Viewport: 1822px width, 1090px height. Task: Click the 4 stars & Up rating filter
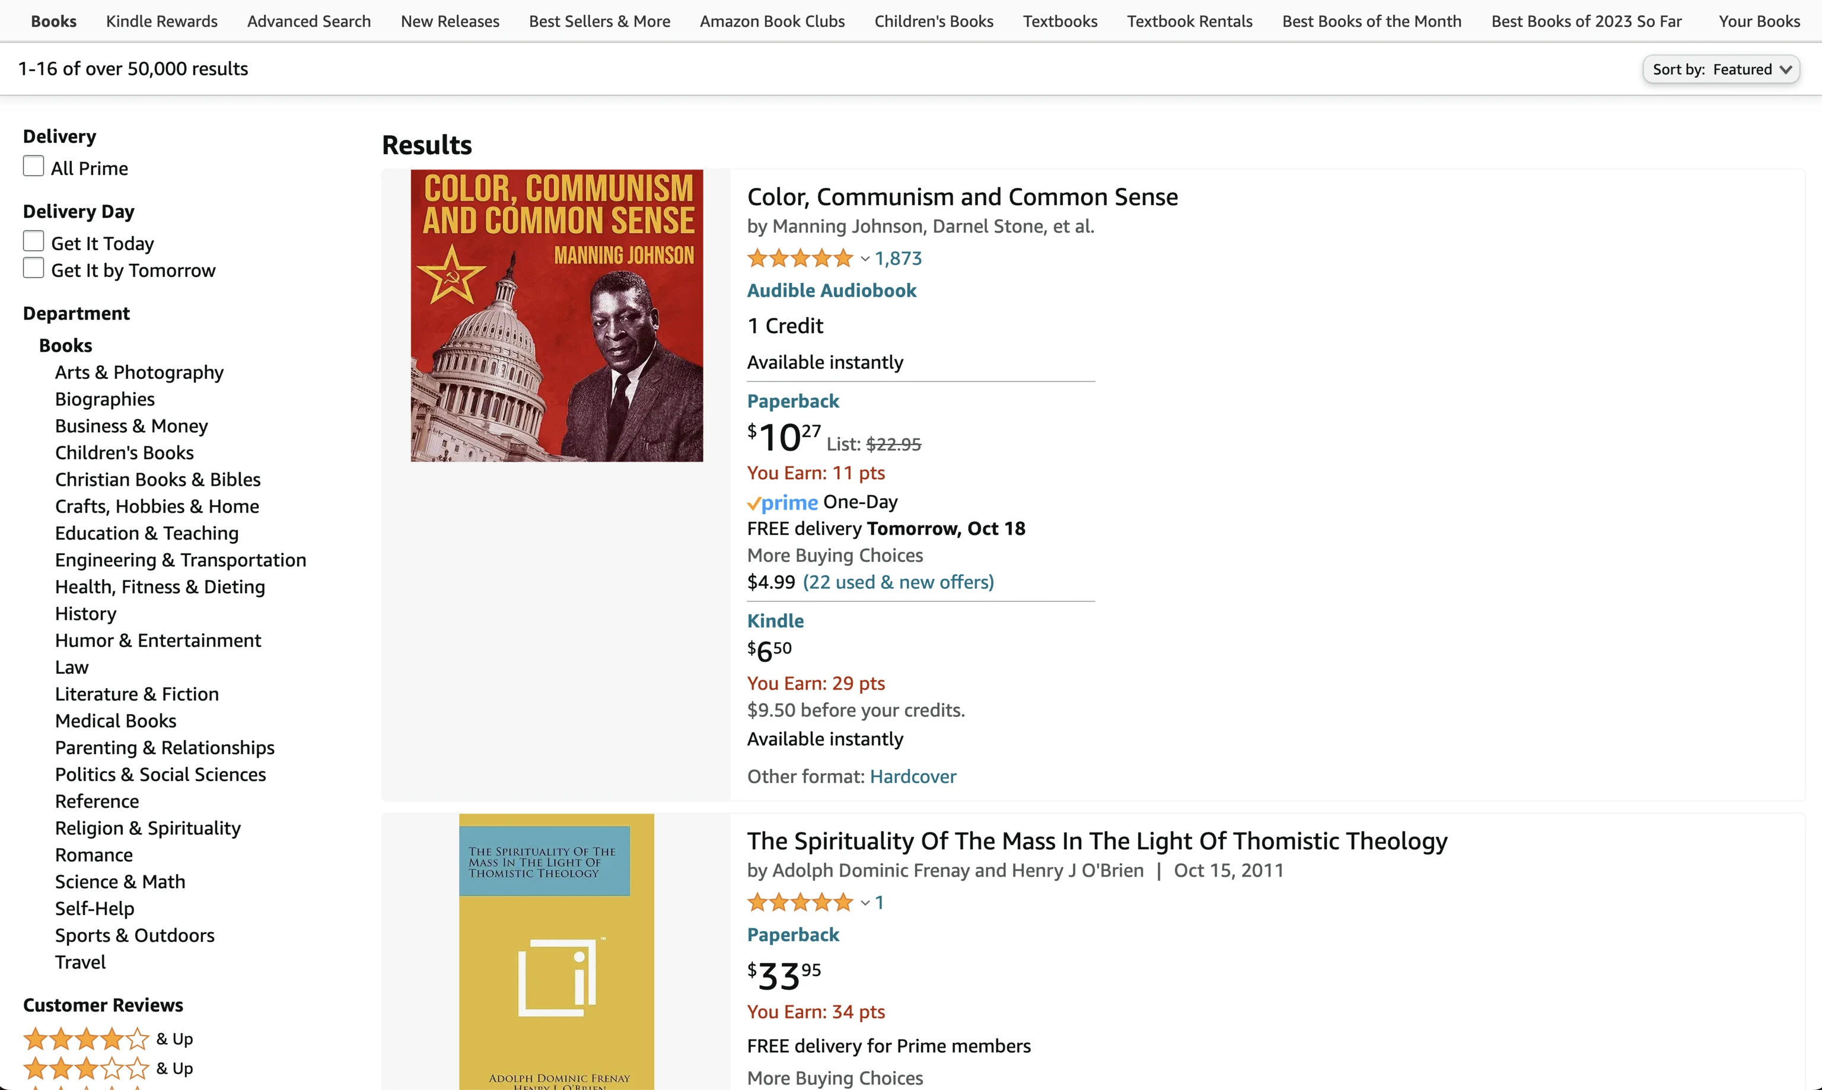[108, 1038]
